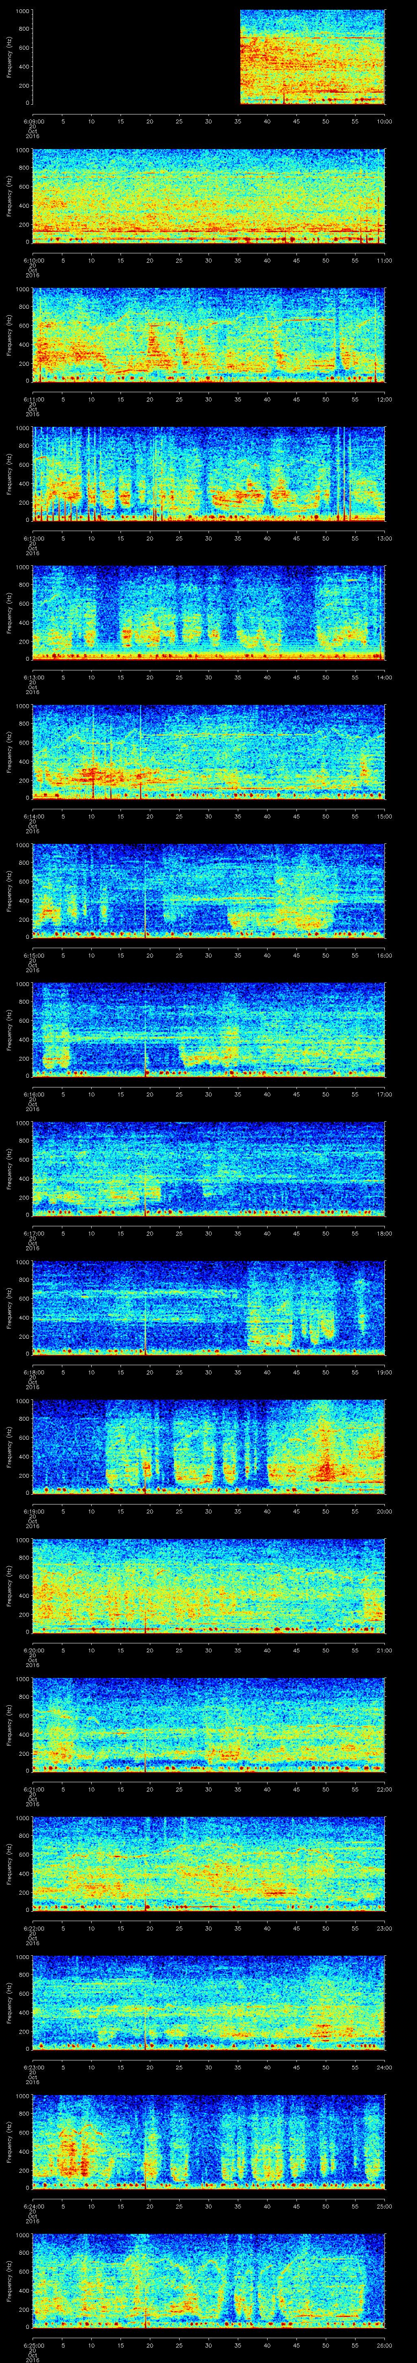The image size is (417, 2363).
Task: Click 'Frequency (Hz)' axis label of 6:09:00 panel
Action: tap(9, 57)
